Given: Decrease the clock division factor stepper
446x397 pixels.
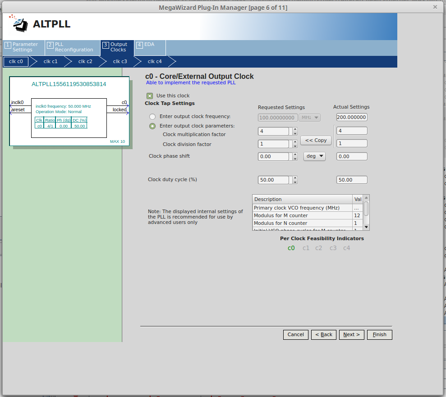Looking at the screenshot, I should click(x=295, y=146).
